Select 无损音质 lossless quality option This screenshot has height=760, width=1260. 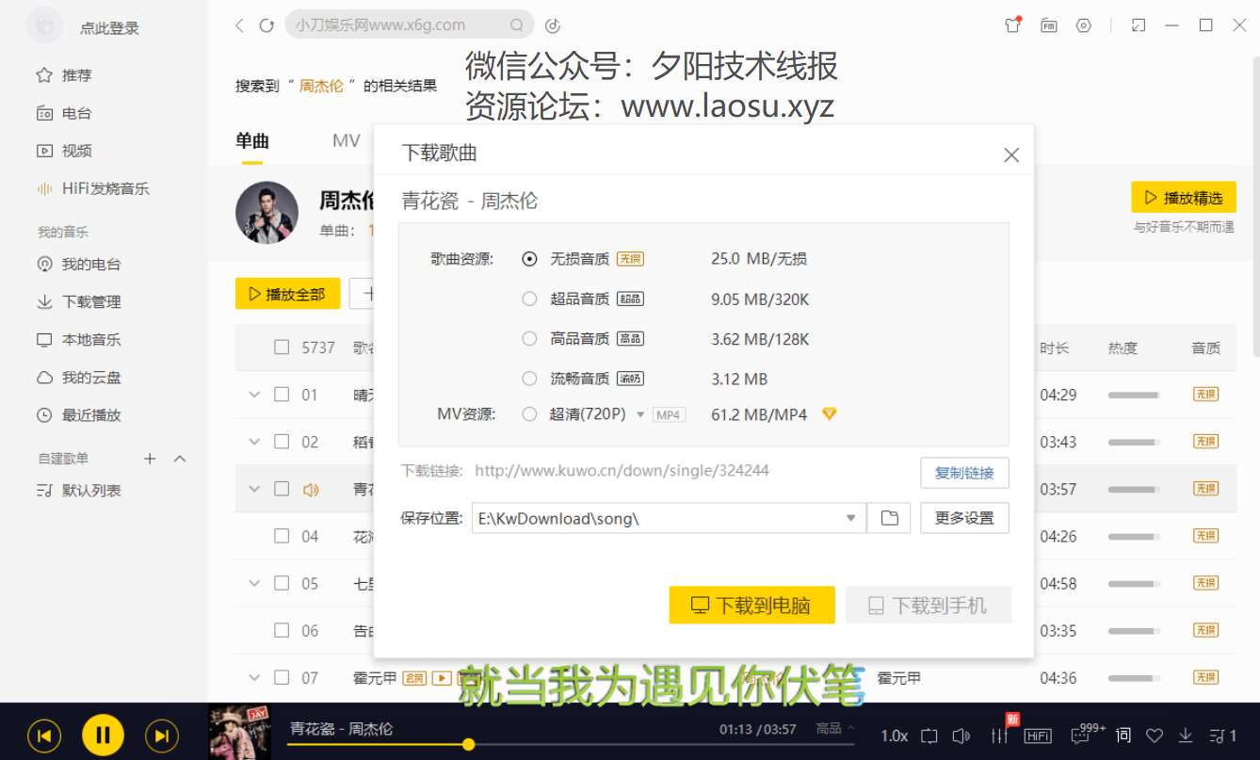click(529, 259)
